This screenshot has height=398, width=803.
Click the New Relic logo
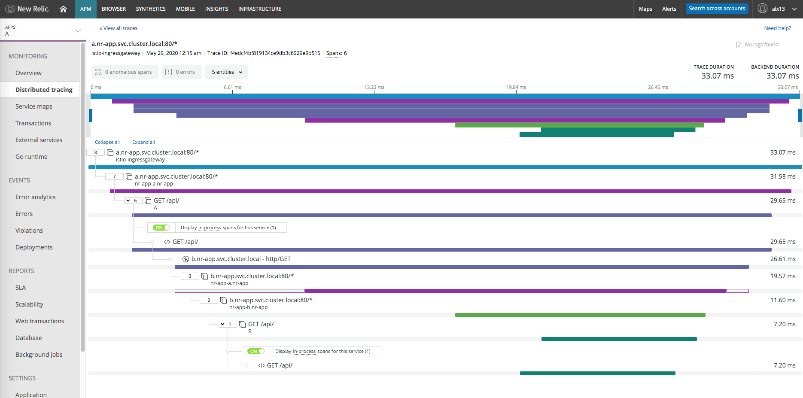[x=27, y=9]
